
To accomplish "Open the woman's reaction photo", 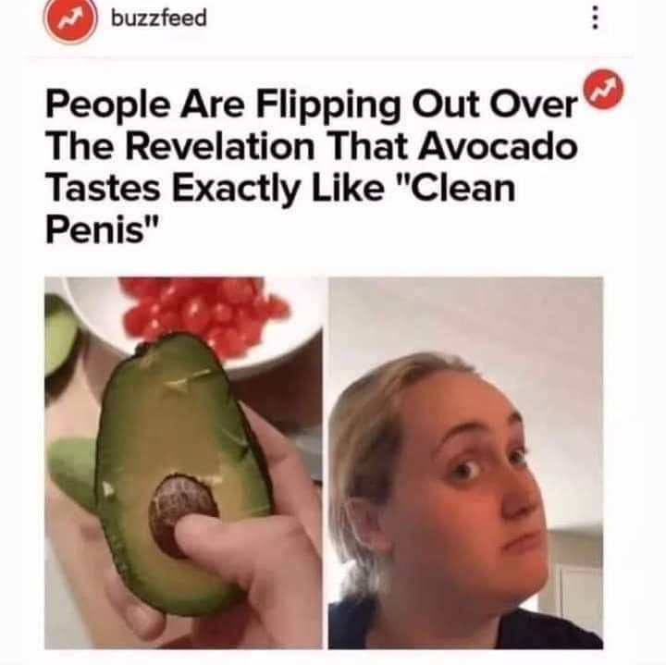I will (465, 462).
